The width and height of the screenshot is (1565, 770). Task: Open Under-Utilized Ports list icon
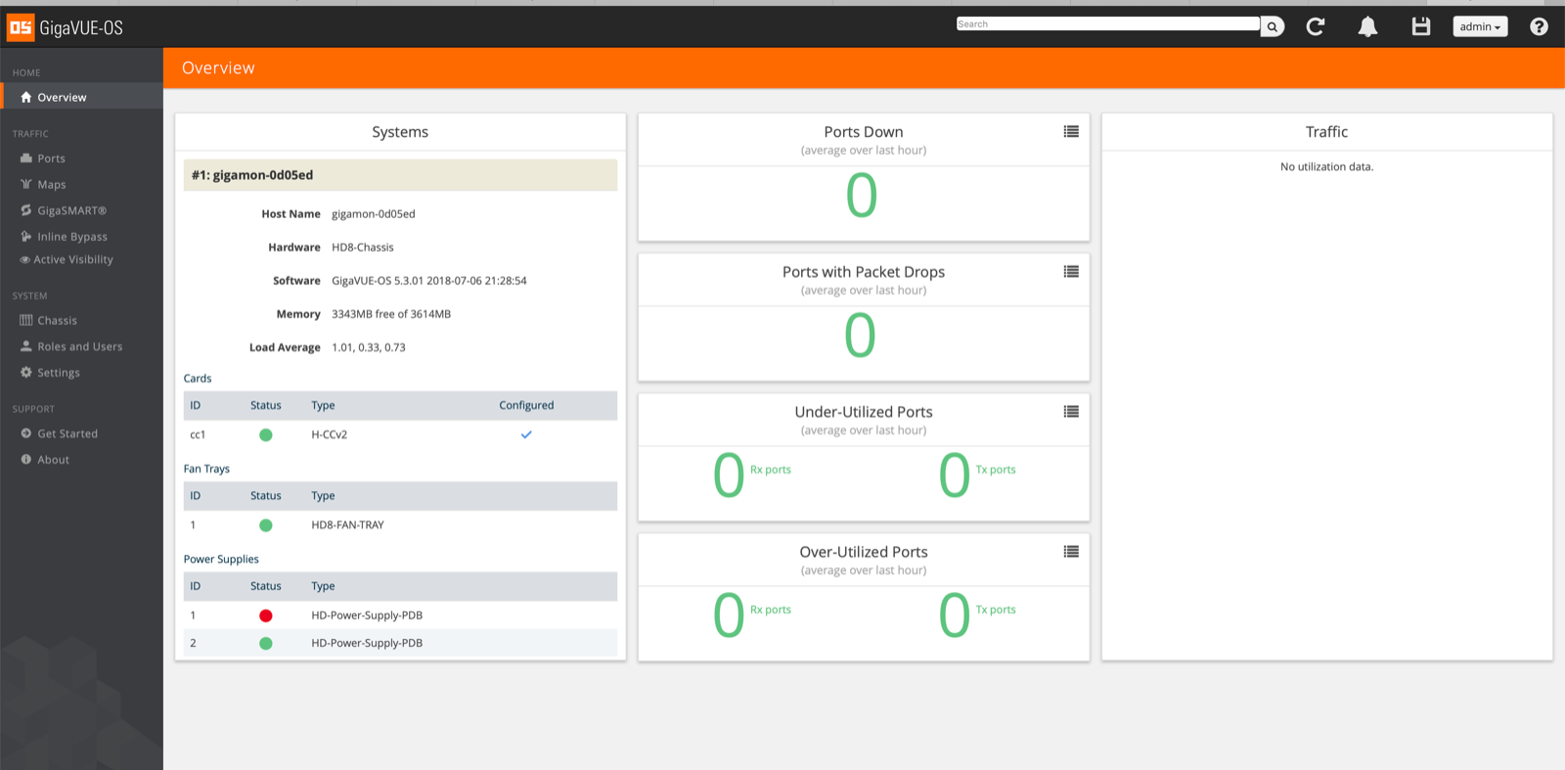pyautogui.click(x=1071, y=411)
